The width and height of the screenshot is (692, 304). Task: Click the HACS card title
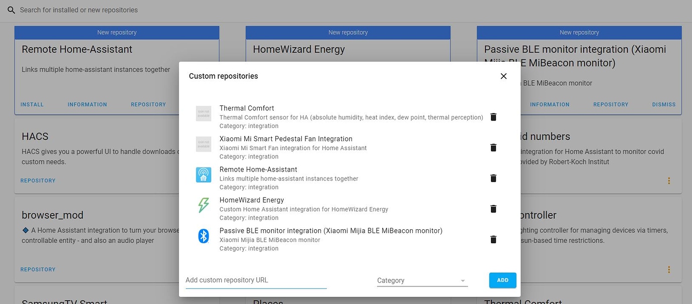35,136
